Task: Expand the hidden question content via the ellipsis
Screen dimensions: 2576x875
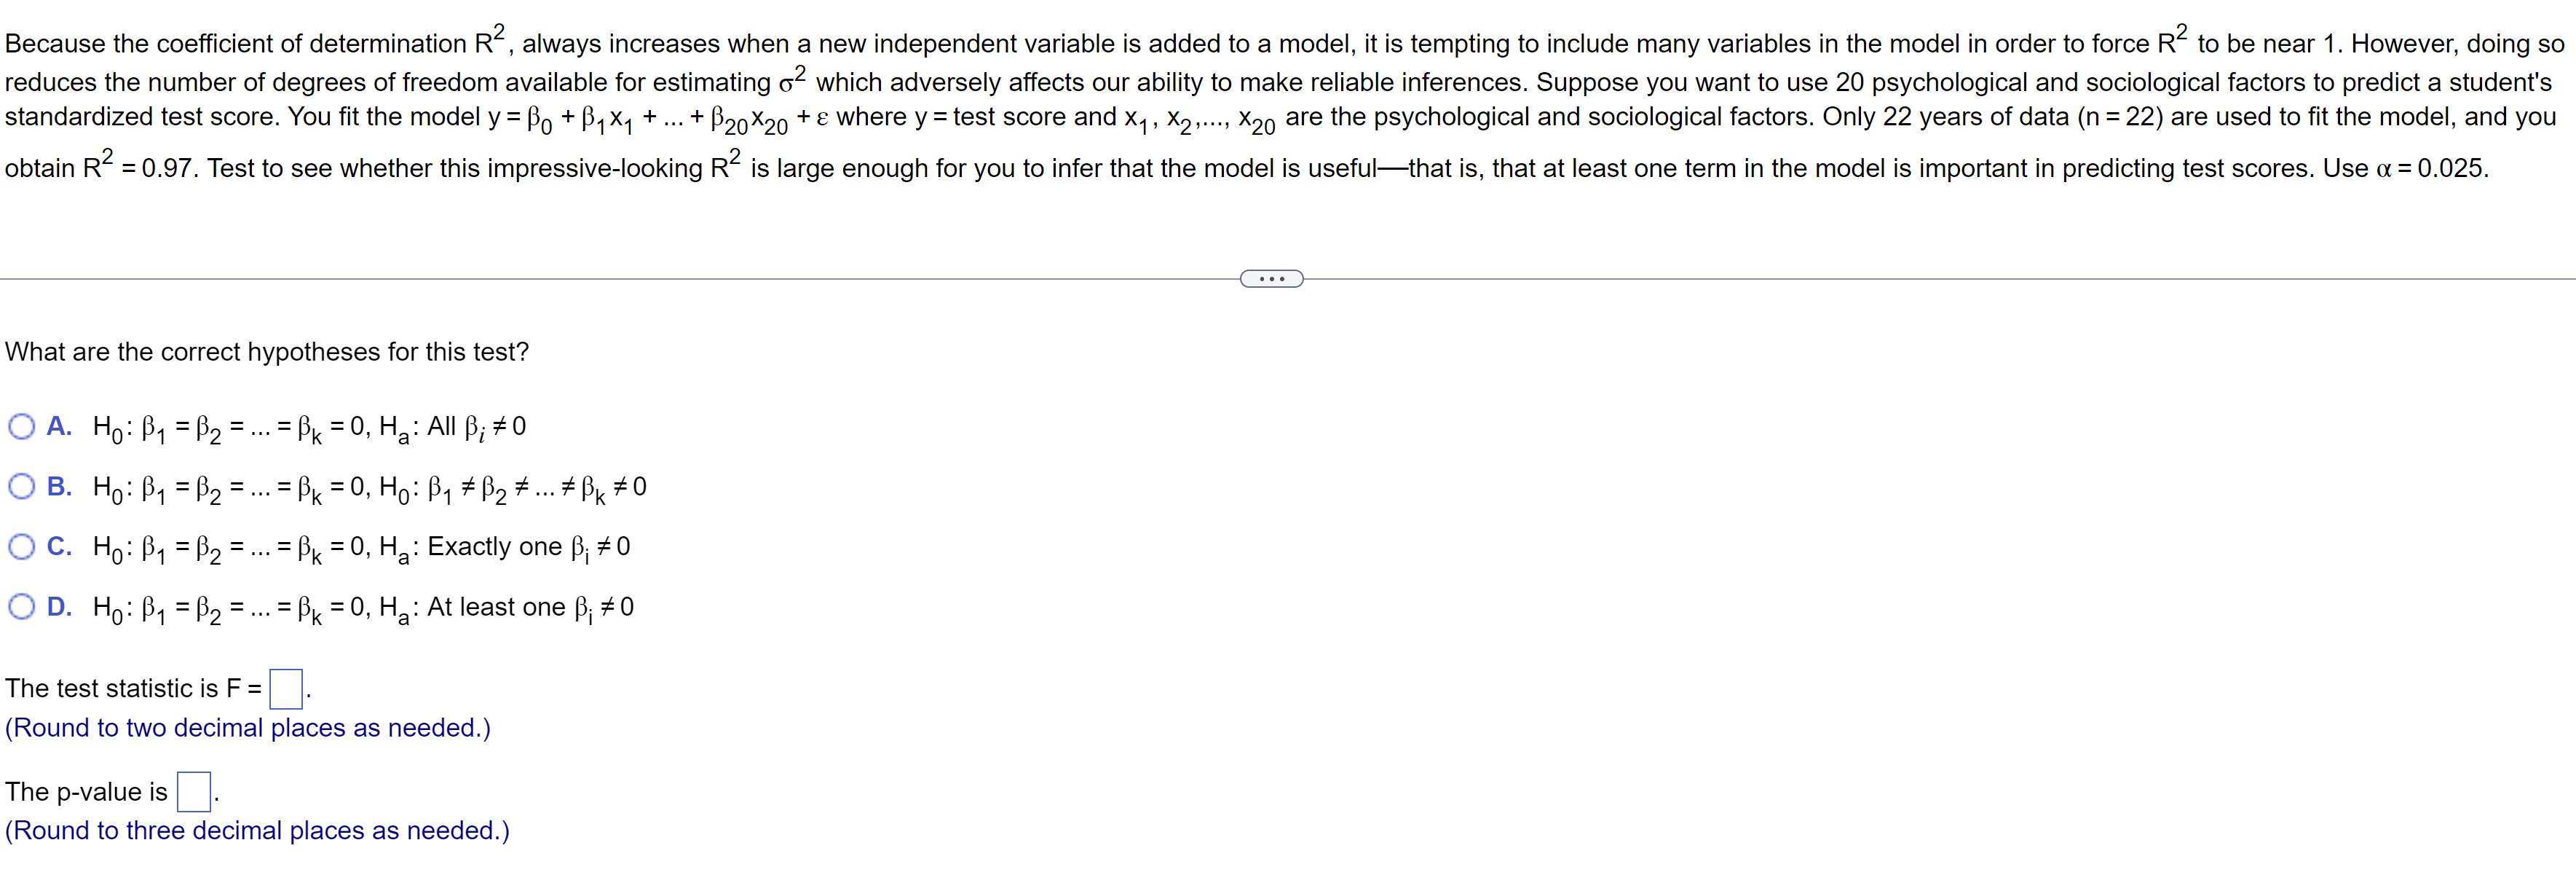Action: pyautogui.click(x=1271, y=278)
